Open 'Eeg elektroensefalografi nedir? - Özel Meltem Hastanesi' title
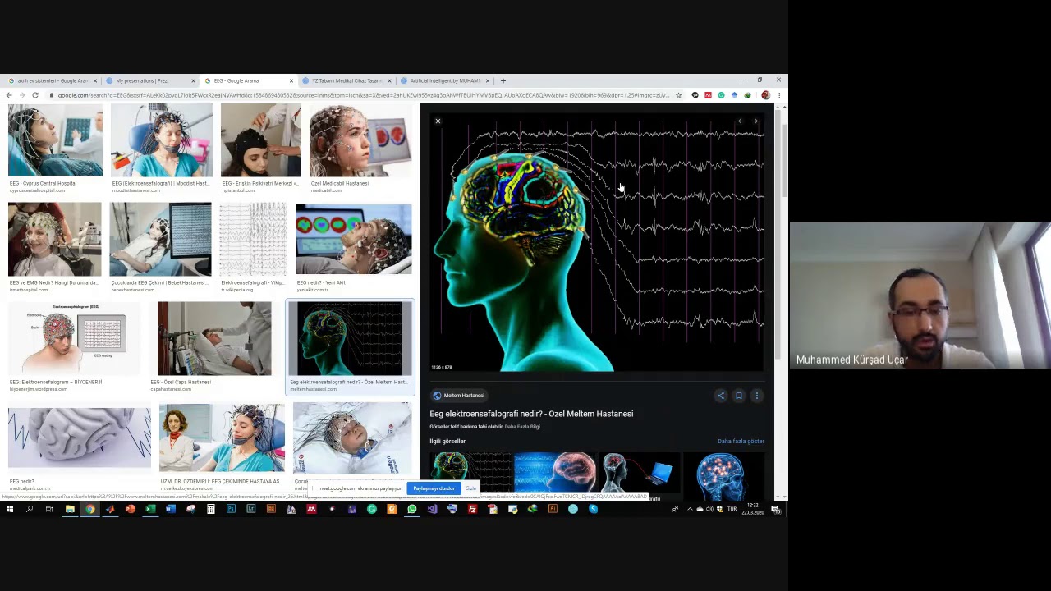The width and height of the screenshot is (1051, 591). (x=531, y=414)
